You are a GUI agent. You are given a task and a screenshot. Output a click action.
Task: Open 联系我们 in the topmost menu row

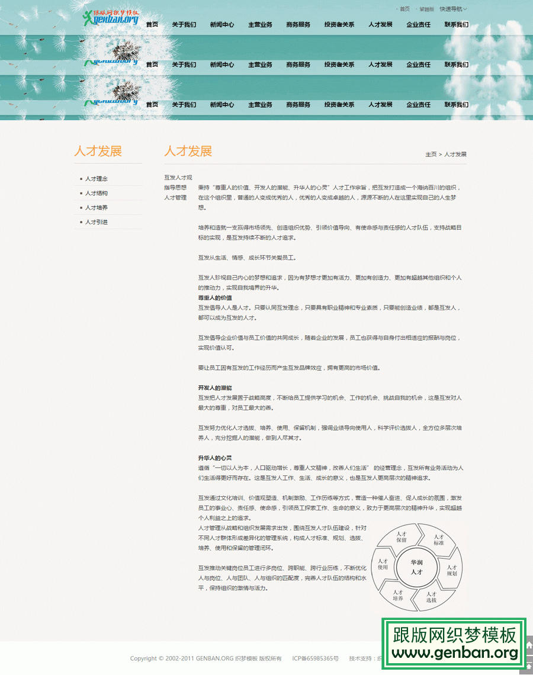point(457,24)
